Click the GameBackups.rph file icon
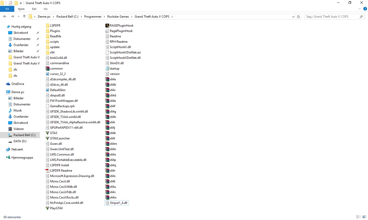 point(48,106)
